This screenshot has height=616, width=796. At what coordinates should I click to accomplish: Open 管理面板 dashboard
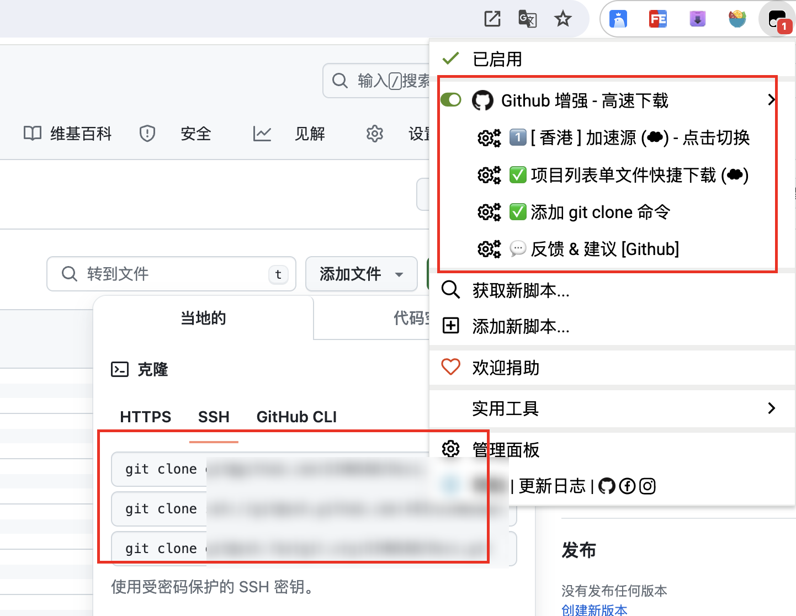click(x=612, y=449)
